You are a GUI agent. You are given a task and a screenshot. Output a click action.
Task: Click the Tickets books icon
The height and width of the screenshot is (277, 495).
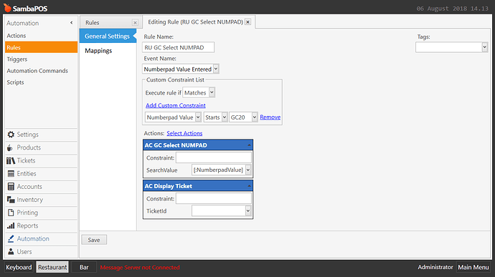(11, 161)
